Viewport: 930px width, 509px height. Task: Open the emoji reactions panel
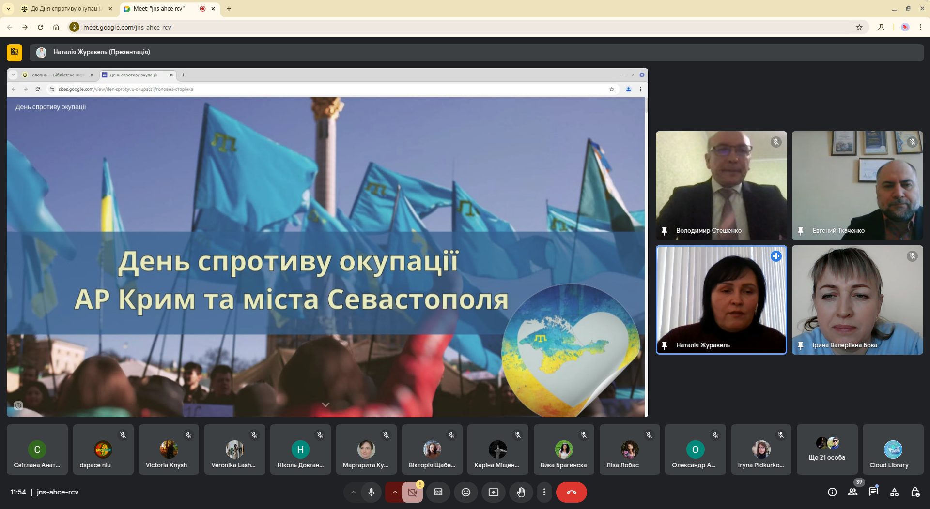(x=466, y=492)
